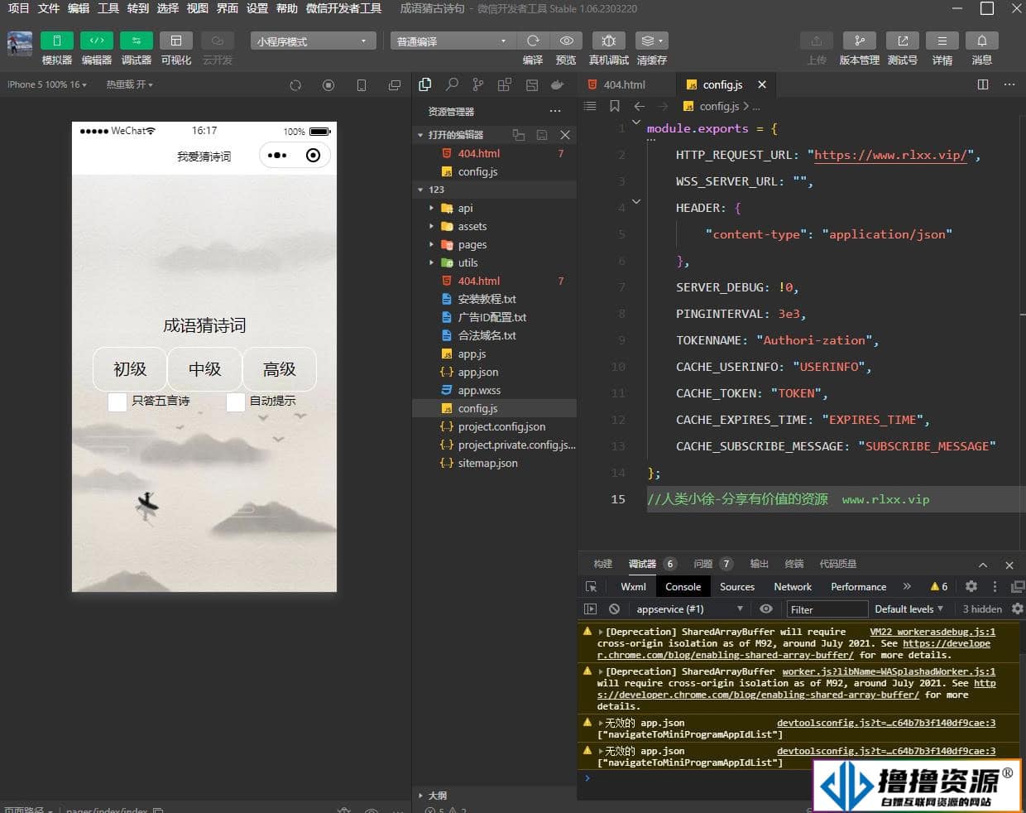This screenshot has width=1026, height=813.
Task: Click the split editor icon
Action: pos(983,84)
